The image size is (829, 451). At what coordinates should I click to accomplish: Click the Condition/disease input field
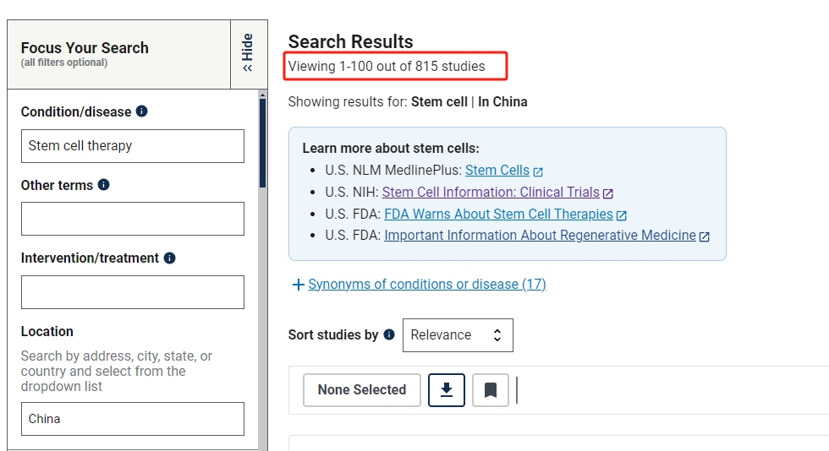132,146
